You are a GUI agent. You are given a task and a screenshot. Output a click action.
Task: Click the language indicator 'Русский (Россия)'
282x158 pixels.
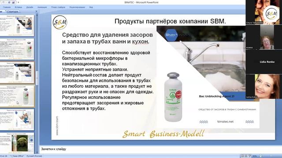click(x=34, y=156)
